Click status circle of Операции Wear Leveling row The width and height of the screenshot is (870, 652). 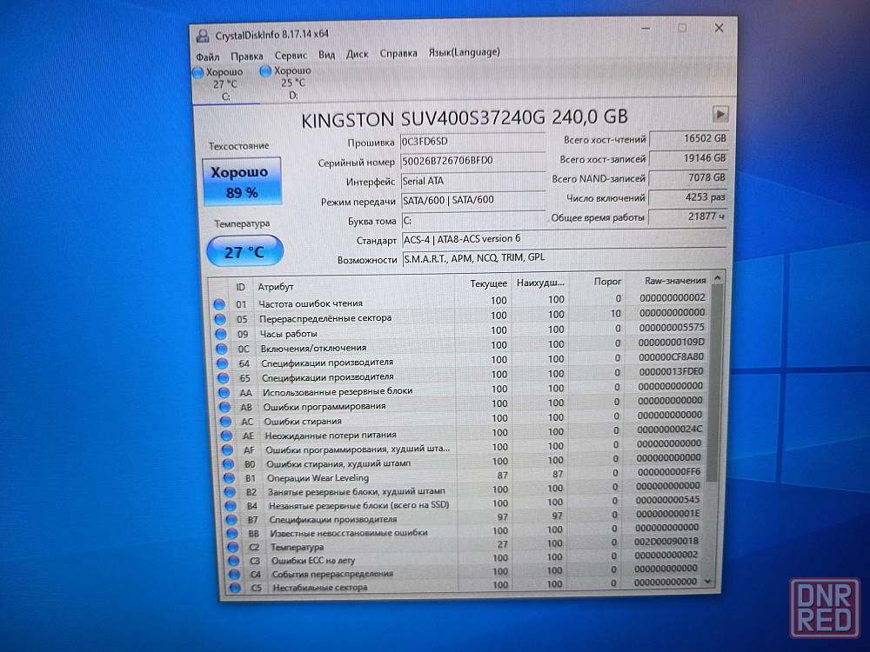click(x=228, y=477)
